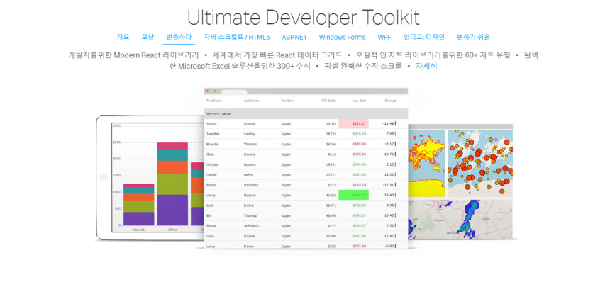Click the 2500 axis label on chart
Screen dimensions: 610x282
117,142
